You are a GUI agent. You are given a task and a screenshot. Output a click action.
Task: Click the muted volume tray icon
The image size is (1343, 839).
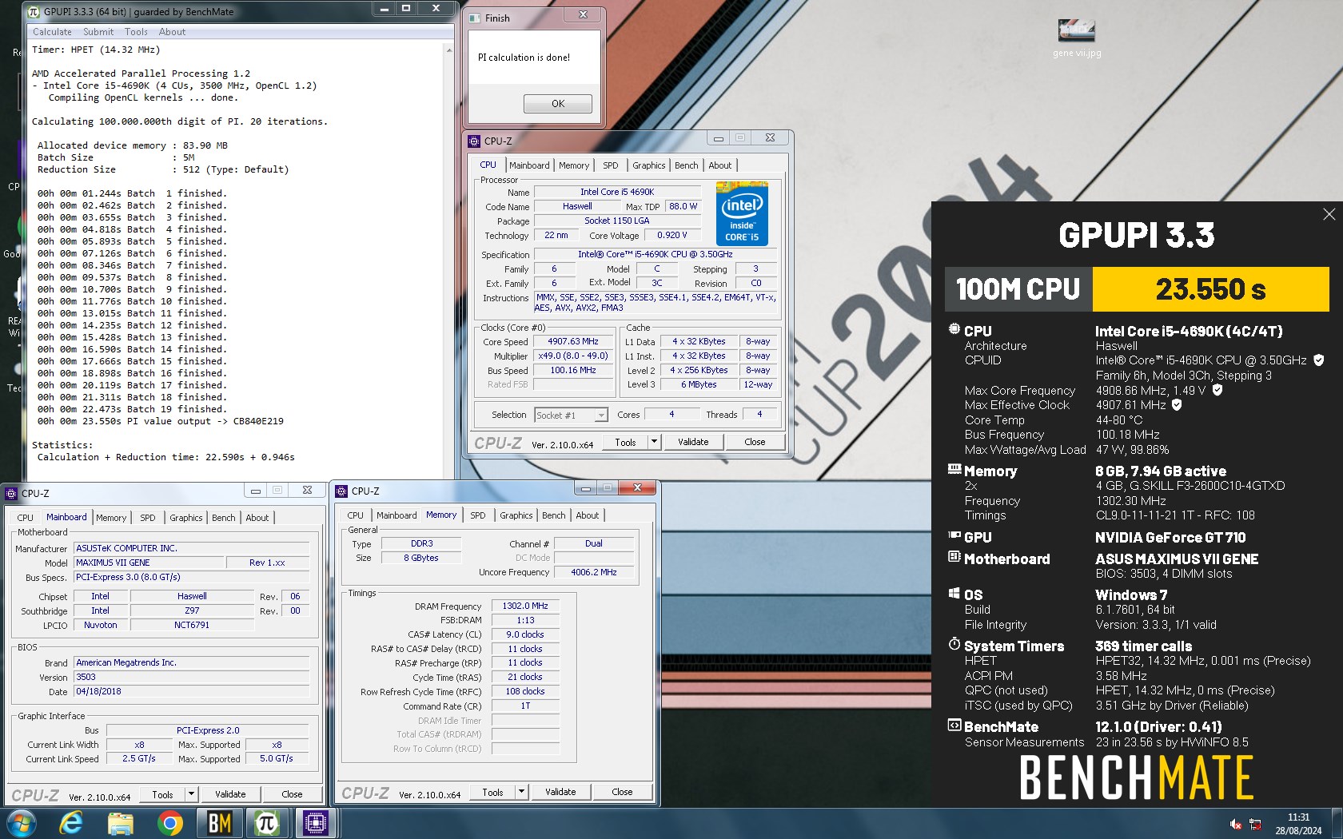1236,824
